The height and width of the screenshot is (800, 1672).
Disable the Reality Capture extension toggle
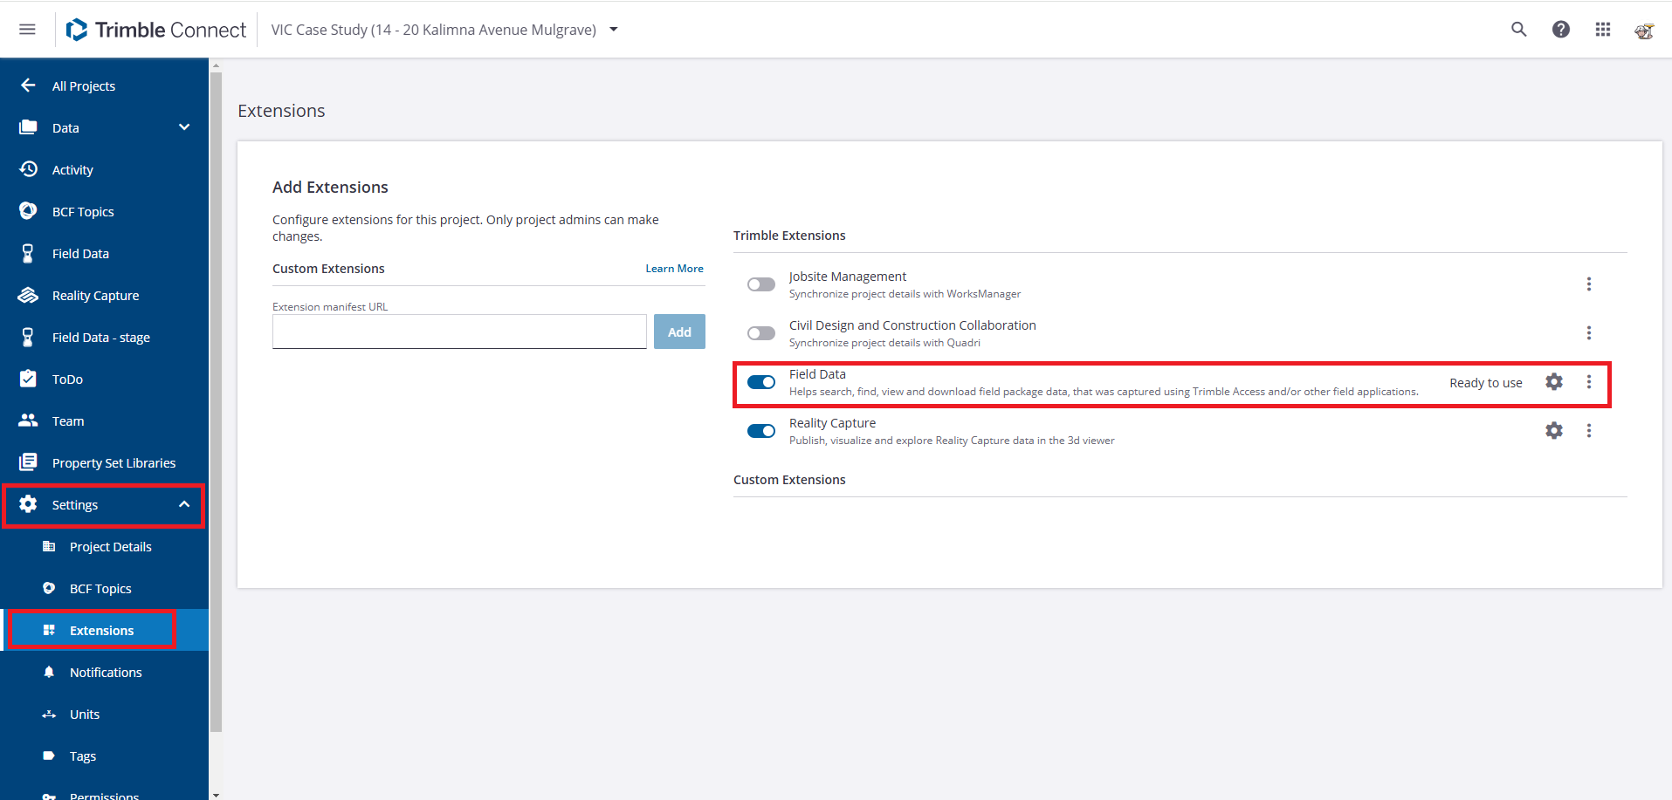761,431
